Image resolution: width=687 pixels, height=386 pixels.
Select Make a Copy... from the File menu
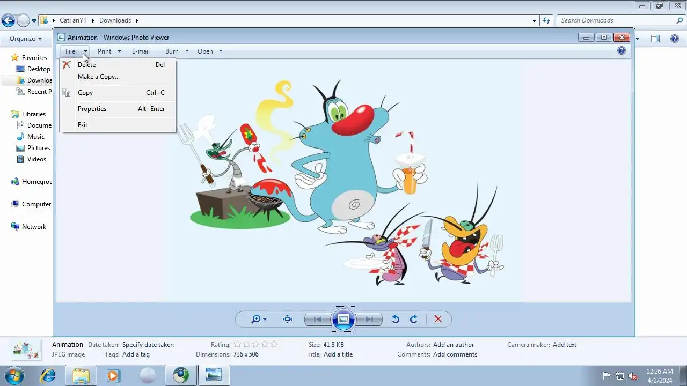[x=99, y=77]
